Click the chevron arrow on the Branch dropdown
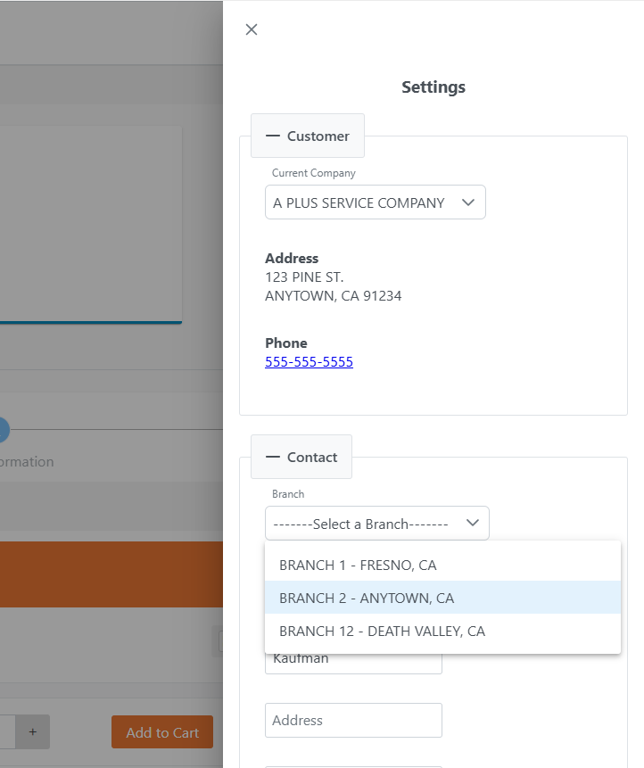The height and width of the screenshot is (768, 644). click(473, 524)
